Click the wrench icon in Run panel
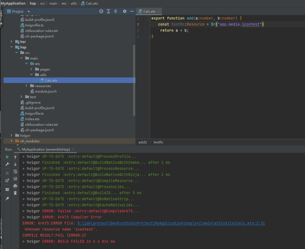Screen dimensions: 305x249 [7, 164]
